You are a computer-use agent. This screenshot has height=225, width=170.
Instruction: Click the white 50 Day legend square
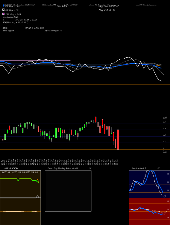pyautogui.click(x=3, y=10)
